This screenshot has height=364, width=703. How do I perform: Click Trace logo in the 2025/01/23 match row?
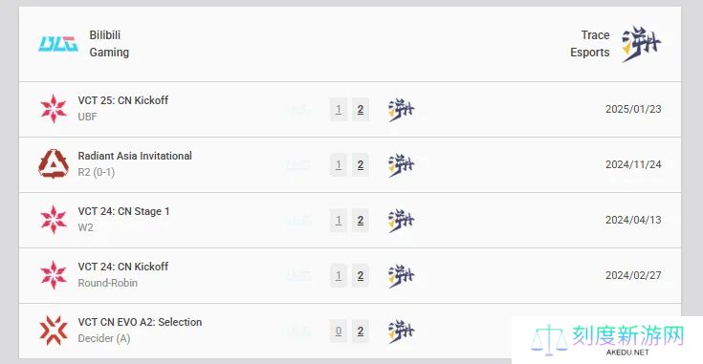click(402, 110)
